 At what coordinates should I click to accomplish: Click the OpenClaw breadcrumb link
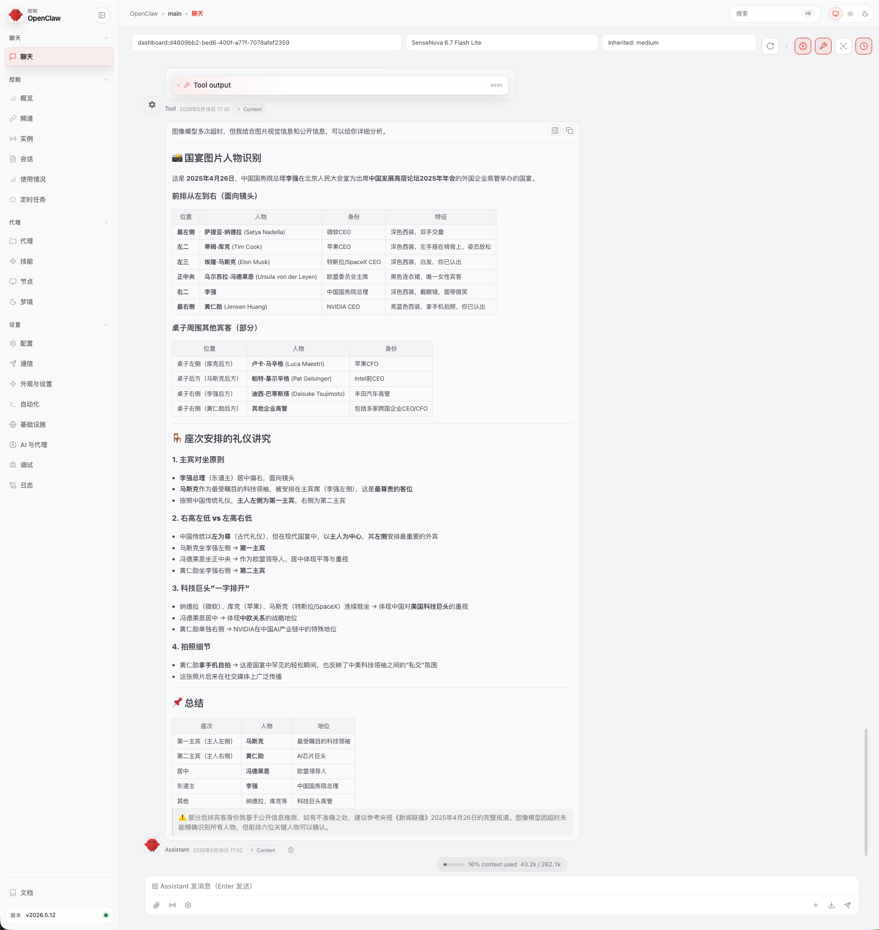coord(144,14)
